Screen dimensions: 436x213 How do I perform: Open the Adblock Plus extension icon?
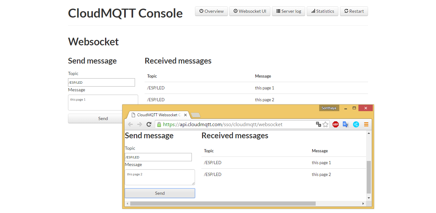coord(335,125)
